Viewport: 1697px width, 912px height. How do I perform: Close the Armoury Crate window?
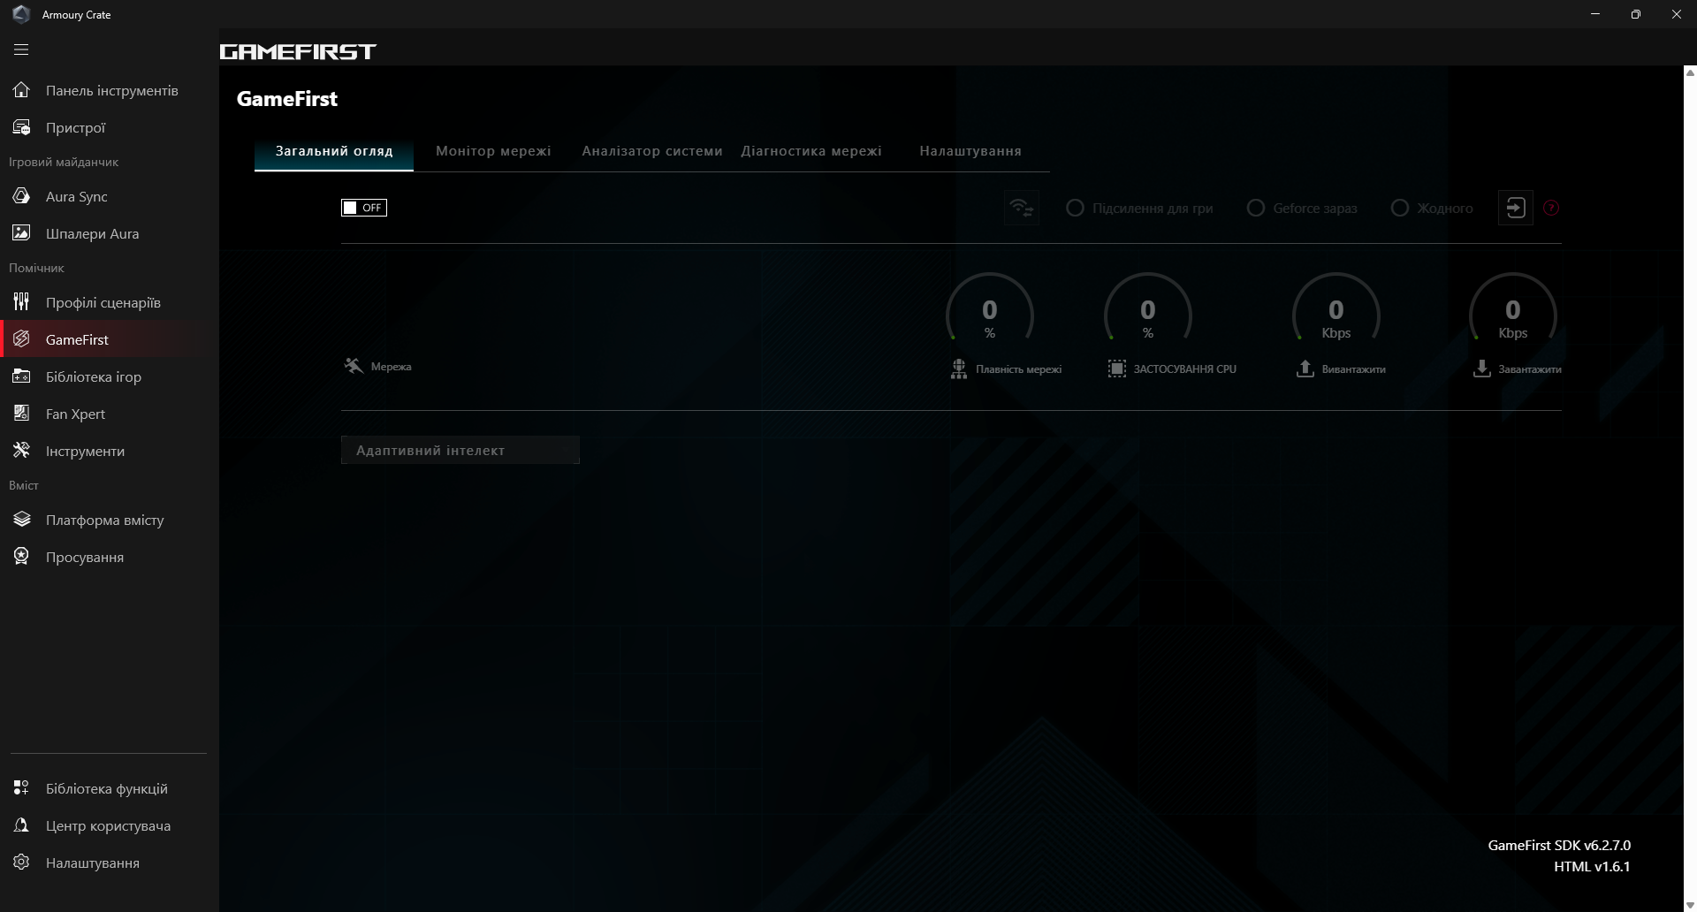1677,14
